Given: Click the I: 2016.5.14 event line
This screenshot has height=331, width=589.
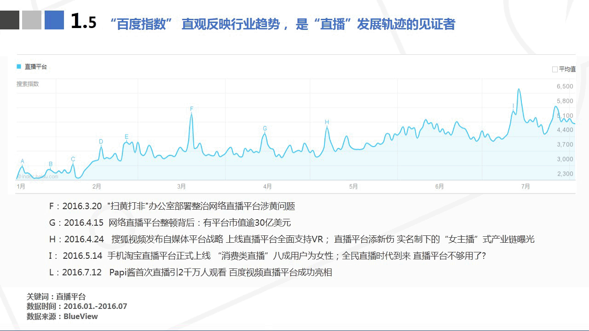Looking at the screenshot, I should point(267,256).
